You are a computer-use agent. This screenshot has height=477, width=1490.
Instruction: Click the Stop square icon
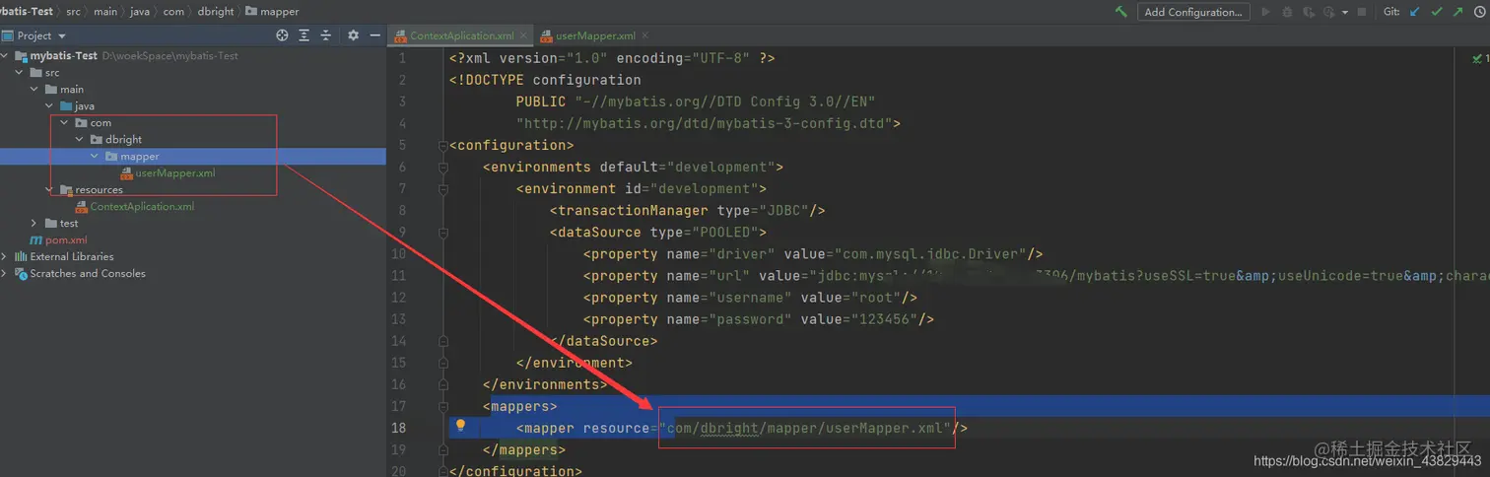click(1362, 12)
